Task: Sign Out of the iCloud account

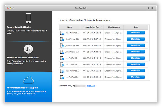Action: [x=91, y=86]
